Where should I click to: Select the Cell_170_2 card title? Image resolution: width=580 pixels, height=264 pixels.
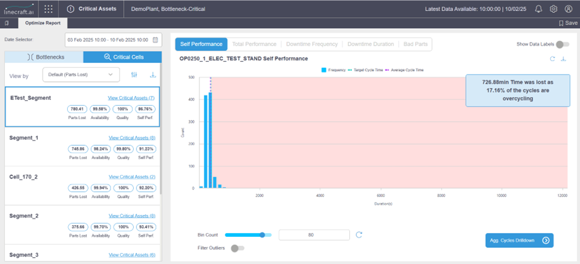[x=23, y=177]
